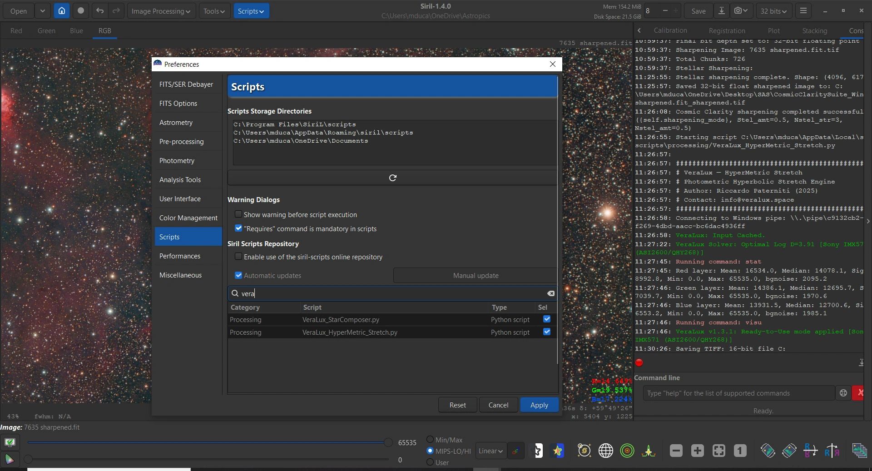Click the zoom in plus icon
Screen dimensions: 872x471
click(x=698, y=451)
